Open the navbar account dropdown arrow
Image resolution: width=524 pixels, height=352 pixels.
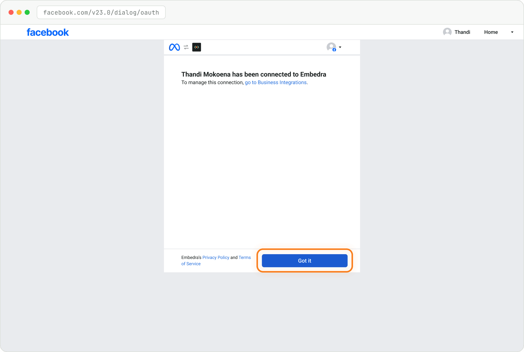click(x=512, y=32)
